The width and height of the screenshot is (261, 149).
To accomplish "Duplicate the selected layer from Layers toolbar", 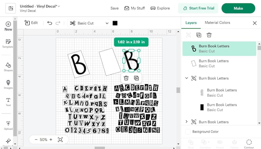I will pos(199,35).
